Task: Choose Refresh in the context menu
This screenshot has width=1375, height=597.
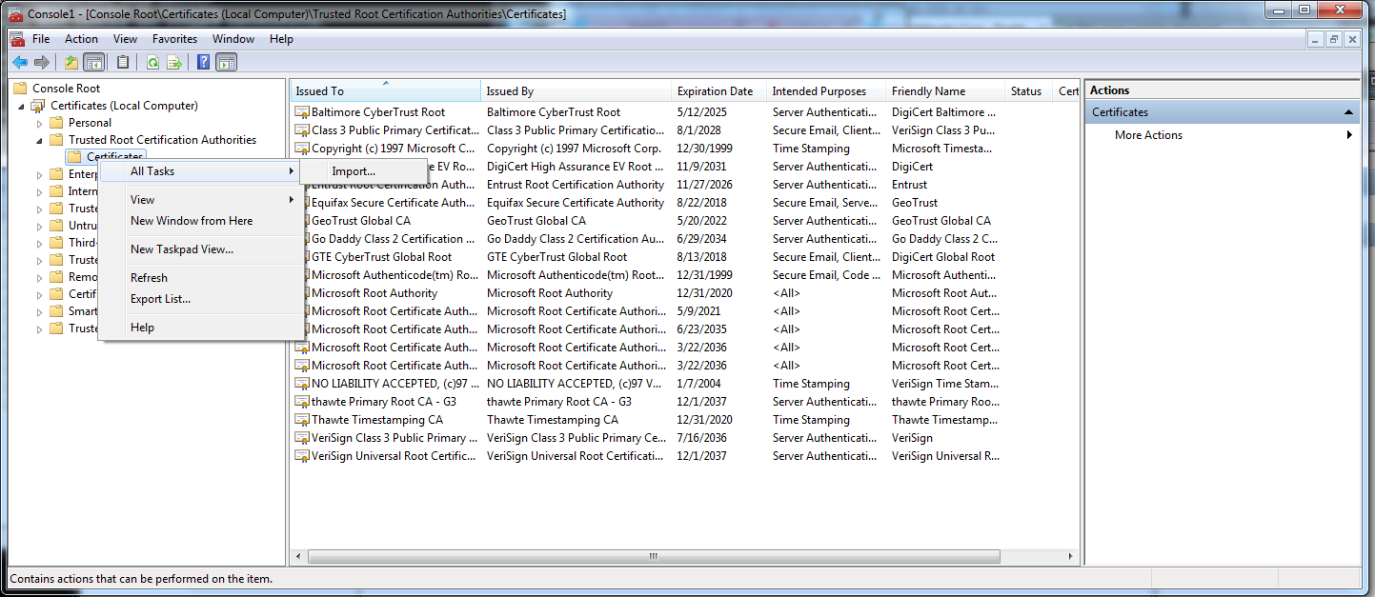Action: pos(199,278)
